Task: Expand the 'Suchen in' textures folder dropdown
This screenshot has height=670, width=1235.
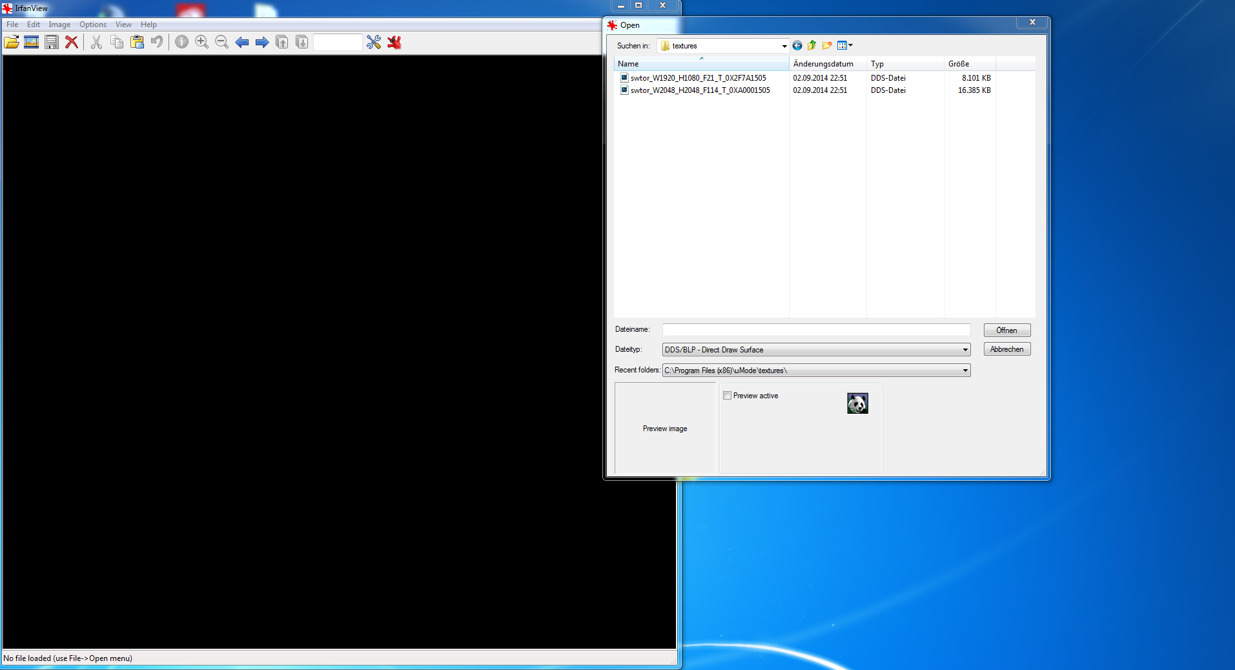Action: [784, 46]
